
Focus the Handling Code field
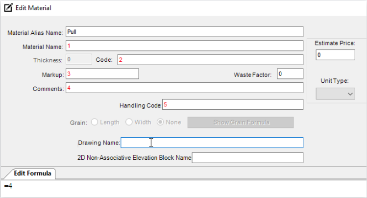click(x=233, y=104)
